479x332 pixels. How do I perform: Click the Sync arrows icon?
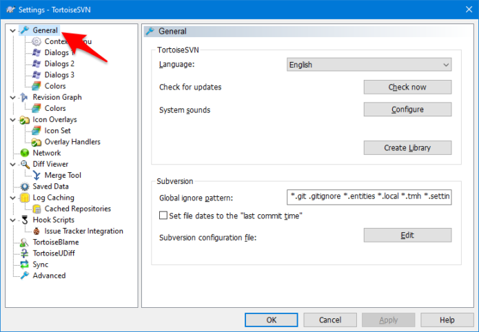pyautogui.click(x=25, y=264)
